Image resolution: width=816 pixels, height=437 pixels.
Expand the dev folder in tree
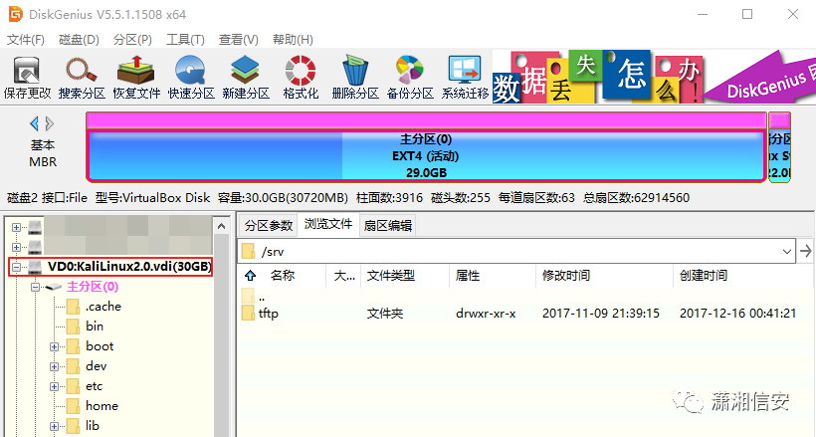pyautogui.click(x=54, y=366)
